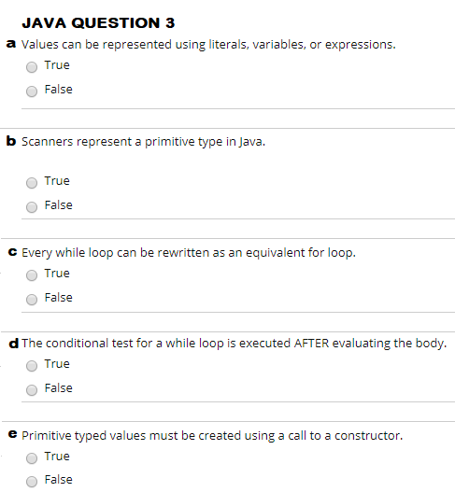Mark True for while loop rewritten as for loop

(x=32, y=275)
